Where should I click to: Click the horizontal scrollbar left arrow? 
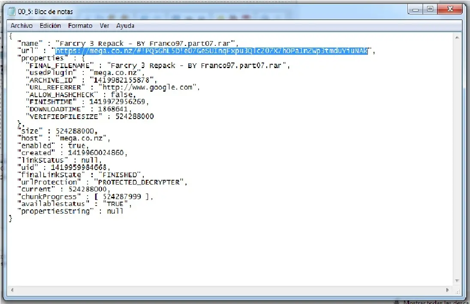12,289
